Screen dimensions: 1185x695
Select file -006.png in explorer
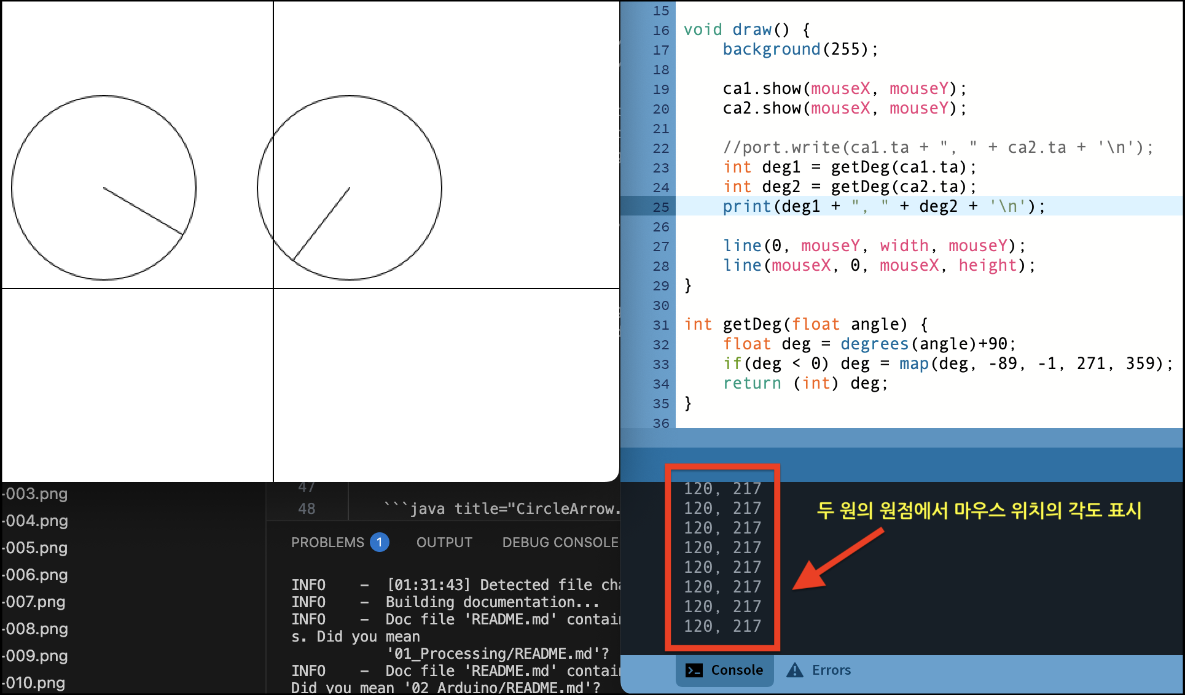tap(36, 575)
